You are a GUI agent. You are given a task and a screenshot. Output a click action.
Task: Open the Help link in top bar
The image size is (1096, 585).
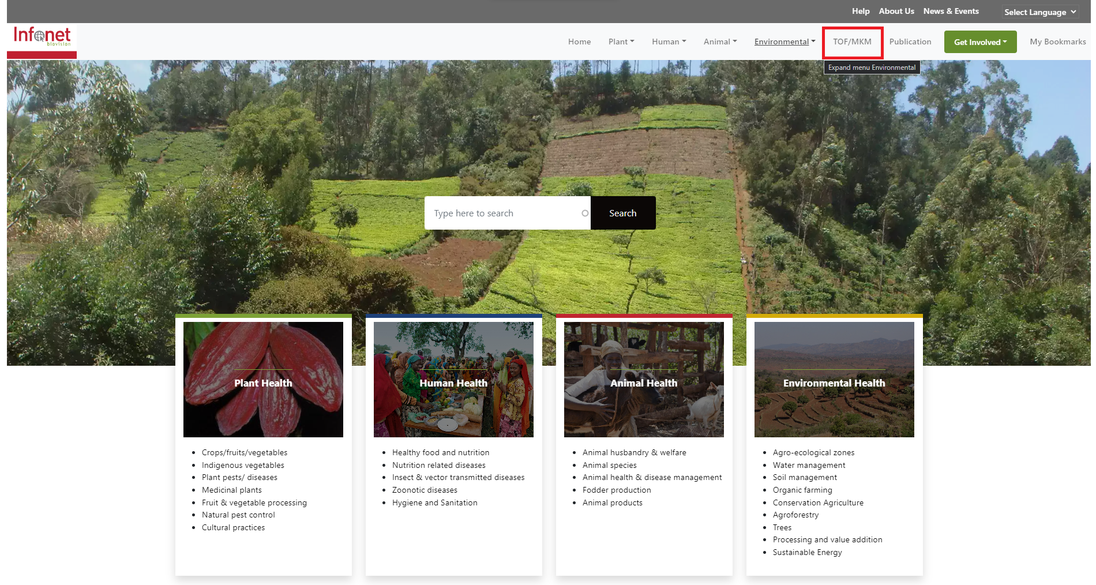tap(861, 11)
